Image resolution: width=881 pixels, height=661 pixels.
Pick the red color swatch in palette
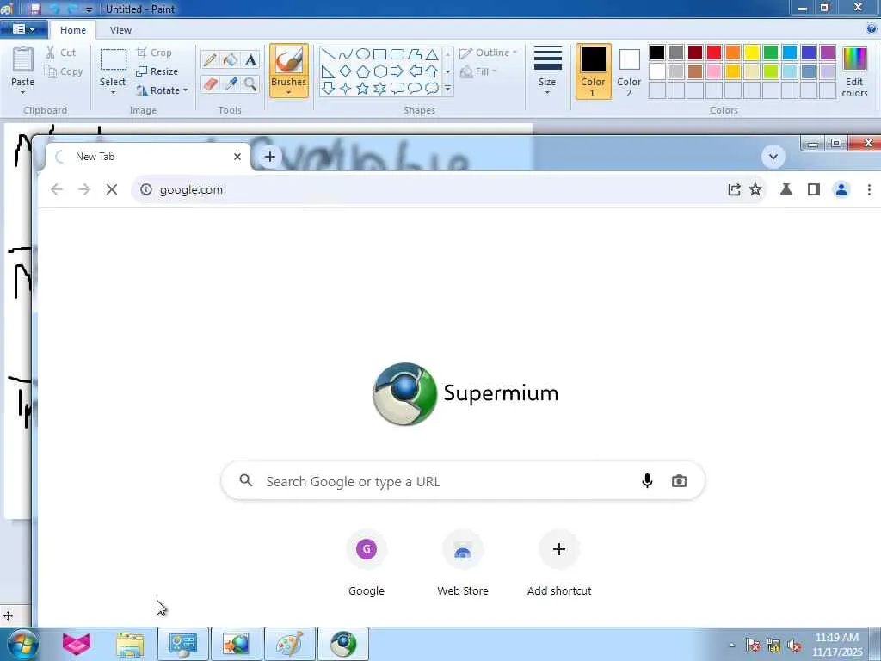point(714,53)
